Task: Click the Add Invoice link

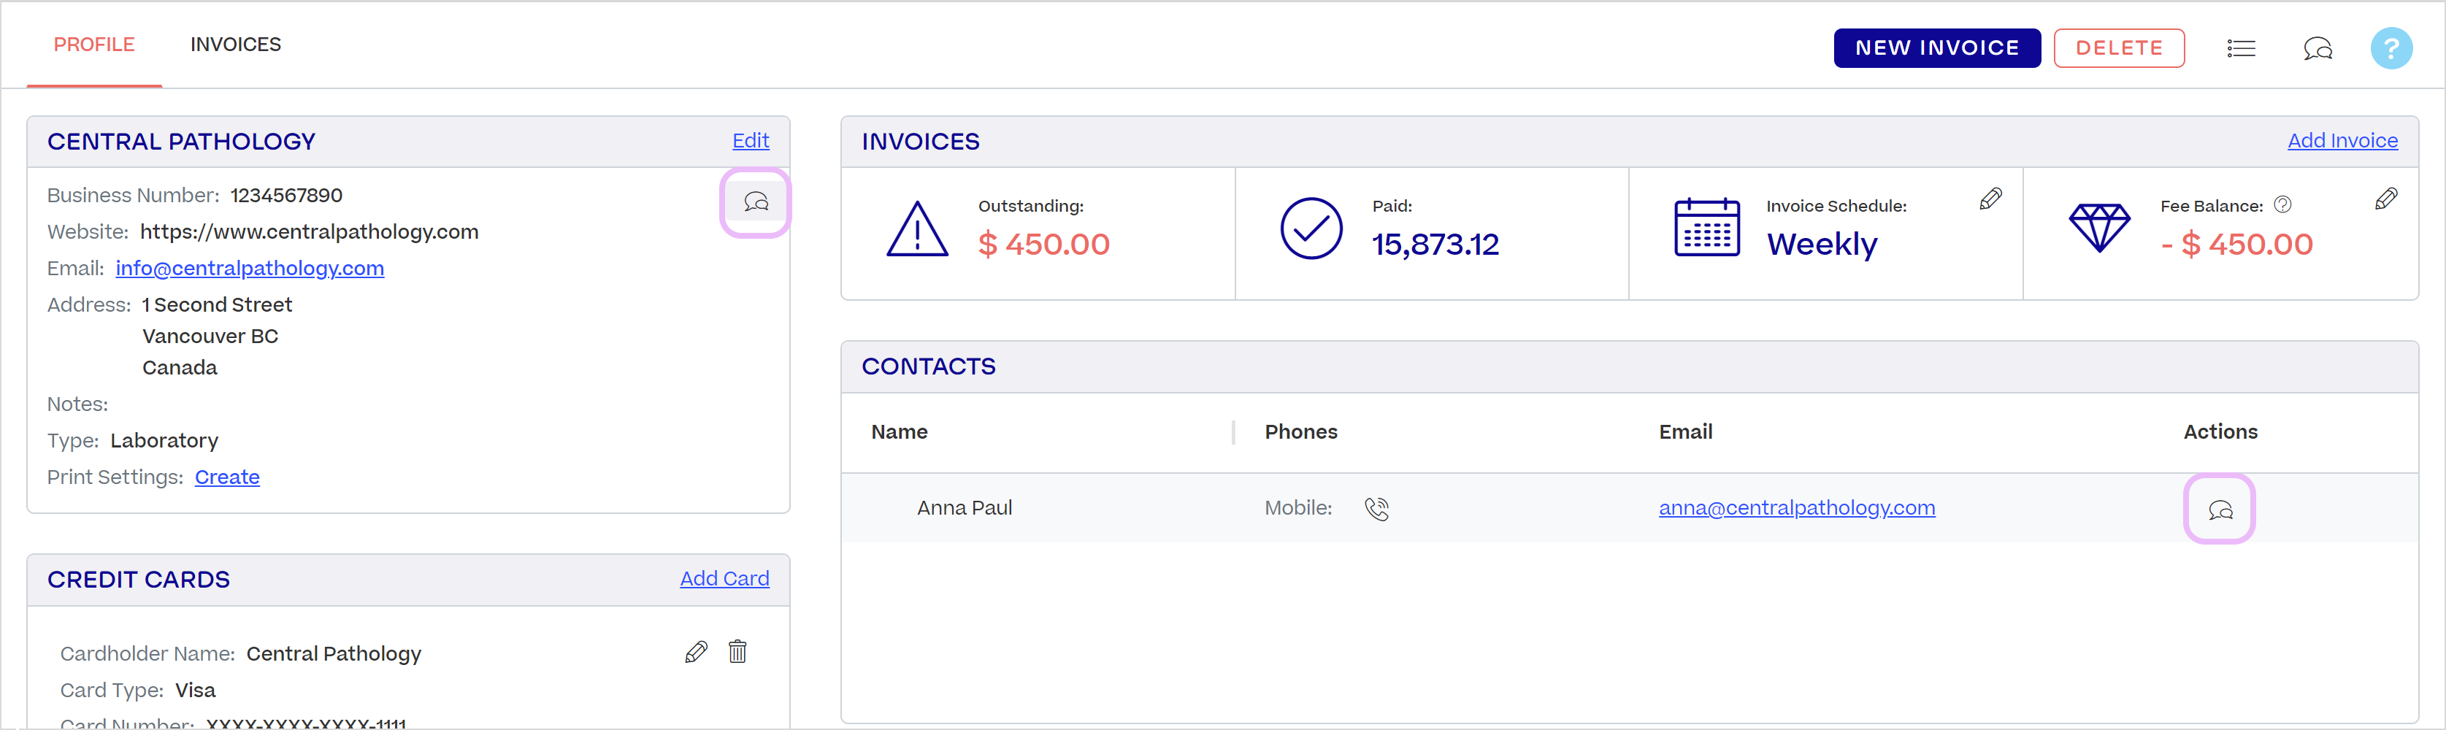Action: click(x=2342, y=140)
